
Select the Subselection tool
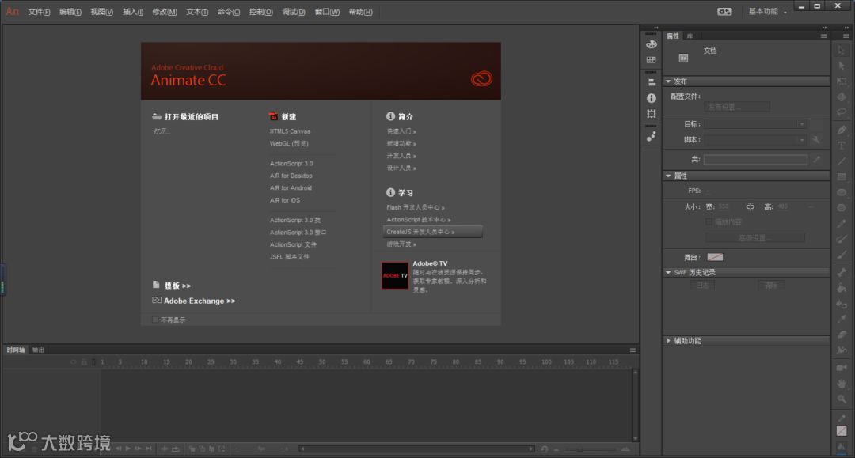pyautogui.click(x=842, y=66)
